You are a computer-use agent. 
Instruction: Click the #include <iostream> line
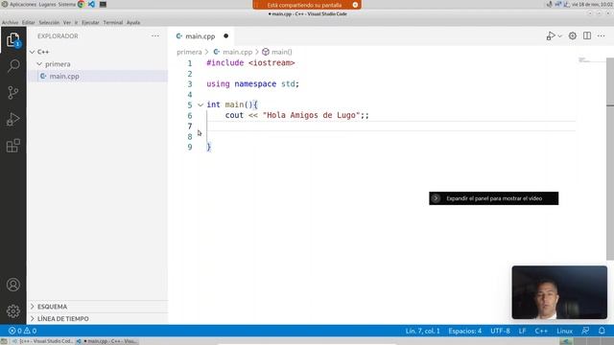tap(250, 63)
